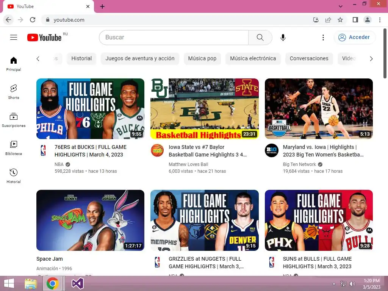Open the Big Ten Network channel avatar
Image resolution: width=388 pixels, height=291 pixels.
pyautogui.click(x=272, y=150)
